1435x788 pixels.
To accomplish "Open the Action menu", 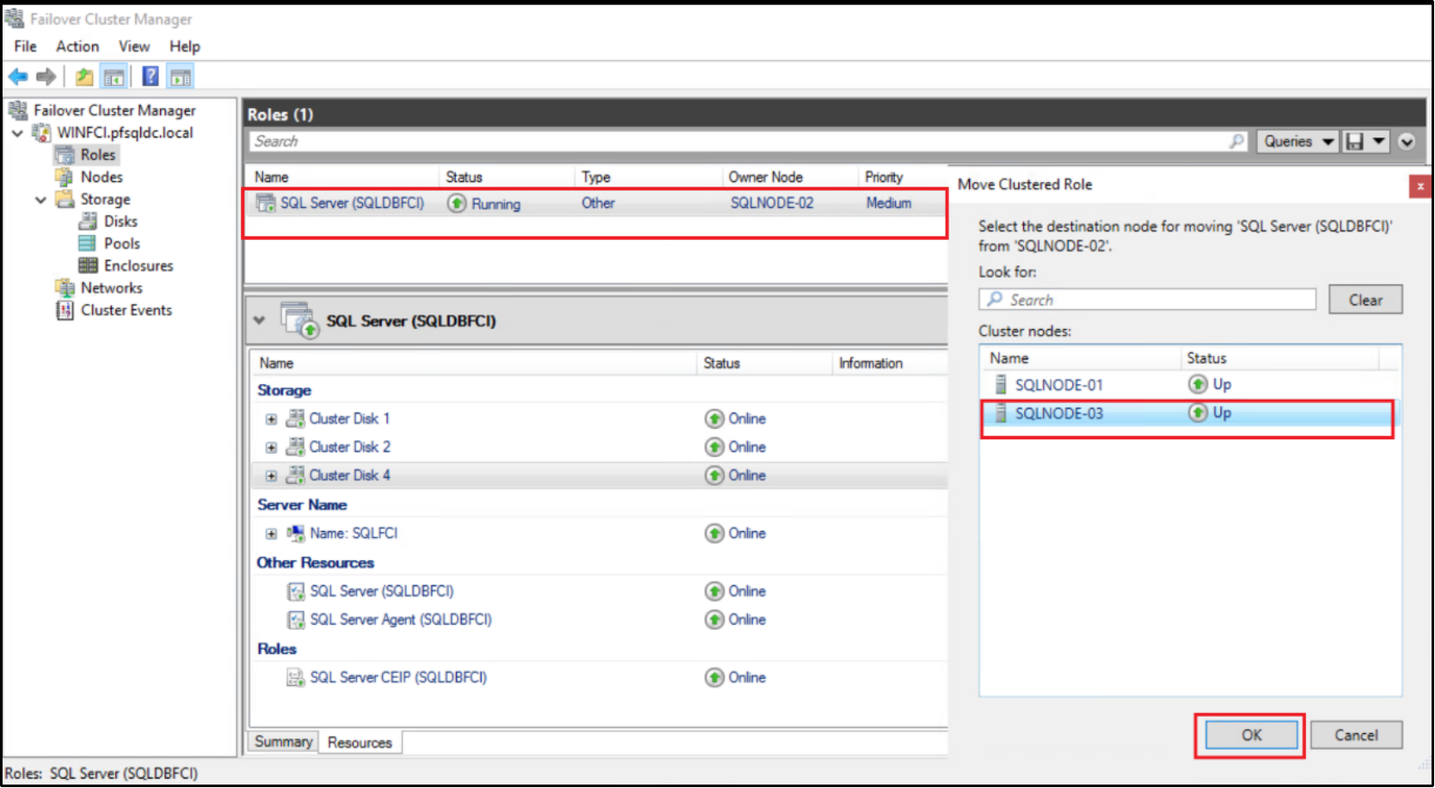I will 77,46.
